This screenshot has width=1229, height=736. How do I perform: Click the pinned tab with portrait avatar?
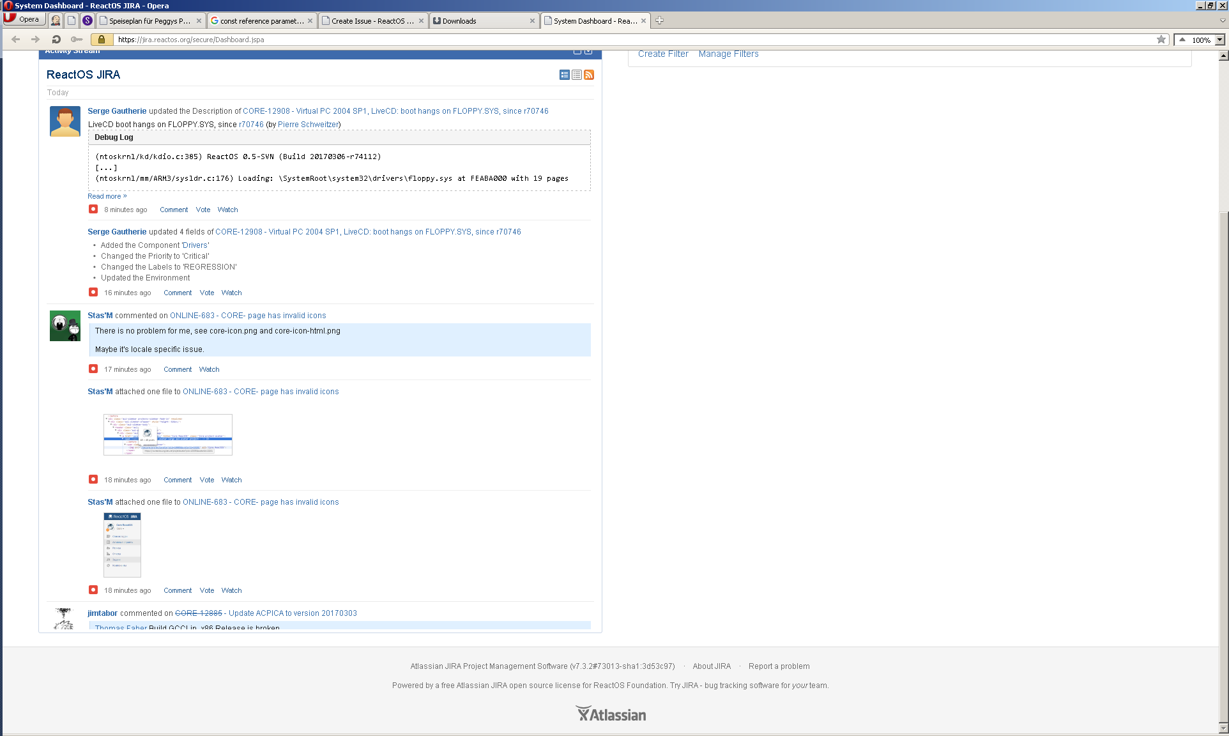(56, 20)
